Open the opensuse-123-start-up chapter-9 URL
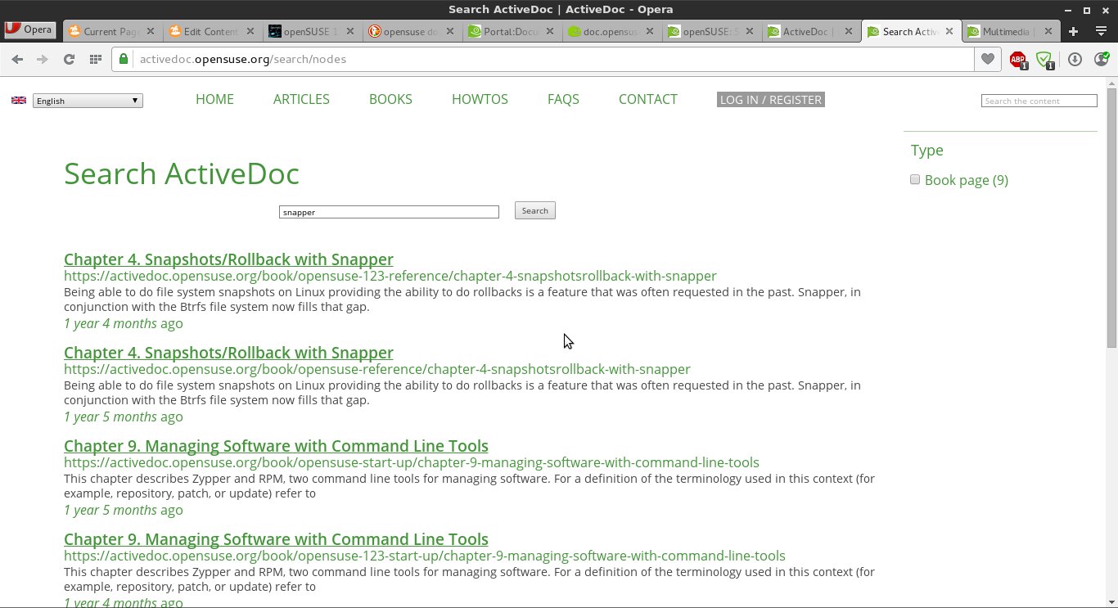The width and height of the screenshot is (1118, 608). tap(425, 556)
